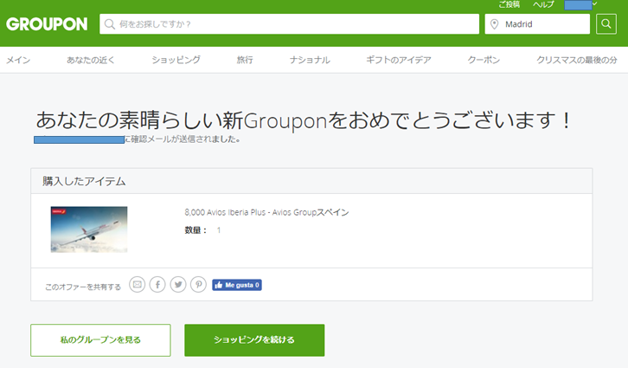Click the このオファーを共有する label
This screenshot has height=368, width=628.
pyautogui.click(x=83, y=287)
